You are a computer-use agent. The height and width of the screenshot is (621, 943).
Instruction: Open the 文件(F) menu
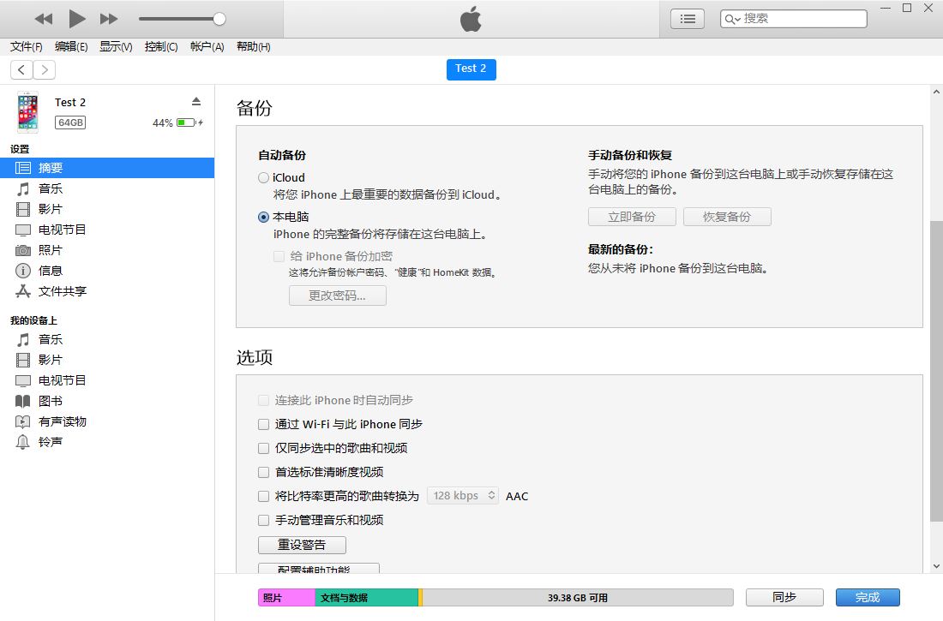point(27,47)
